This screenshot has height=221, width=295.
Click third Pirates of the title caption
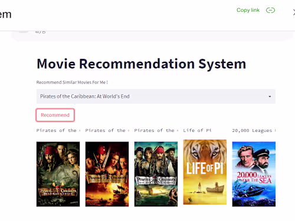coord(155,130)
